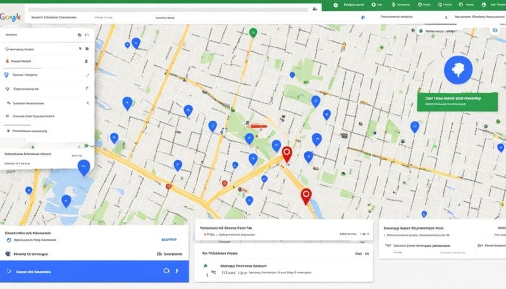Viewport: 506px width, 289px height.
Task: Click the gray search bar at top
Action: [x=168, y=9]
